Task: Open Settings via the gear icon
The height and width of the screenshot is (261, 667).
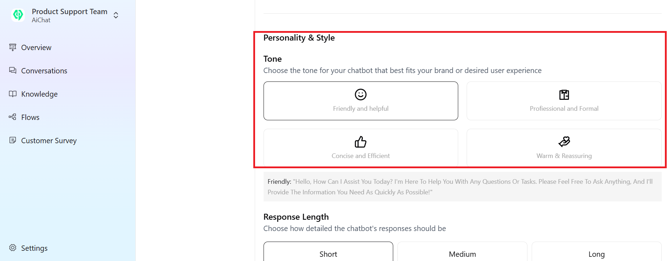Action: pos(13,248)
